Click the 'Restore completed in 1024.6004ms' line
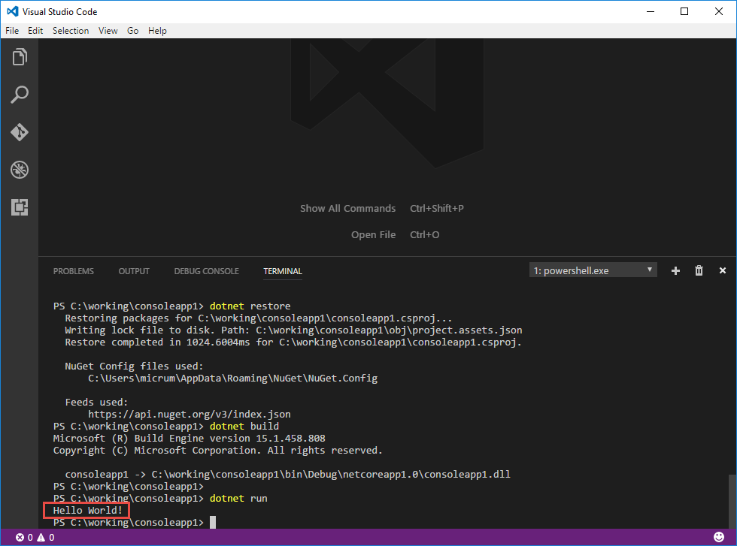Image resolution: width=737 pixels, height=546 pixels. [293, 342]
